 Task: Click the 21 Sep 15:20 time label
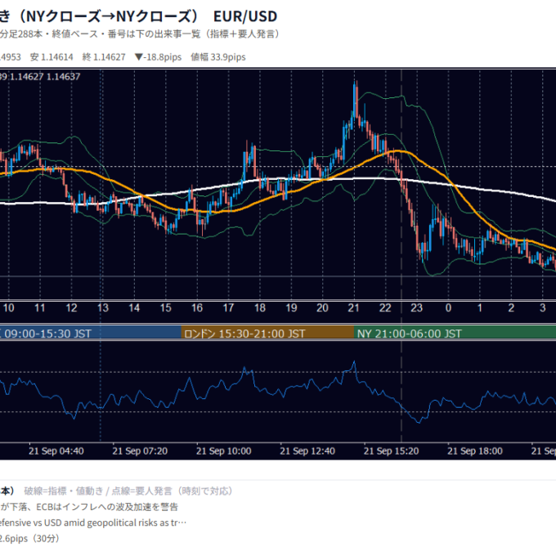click(x=391, y=451)
